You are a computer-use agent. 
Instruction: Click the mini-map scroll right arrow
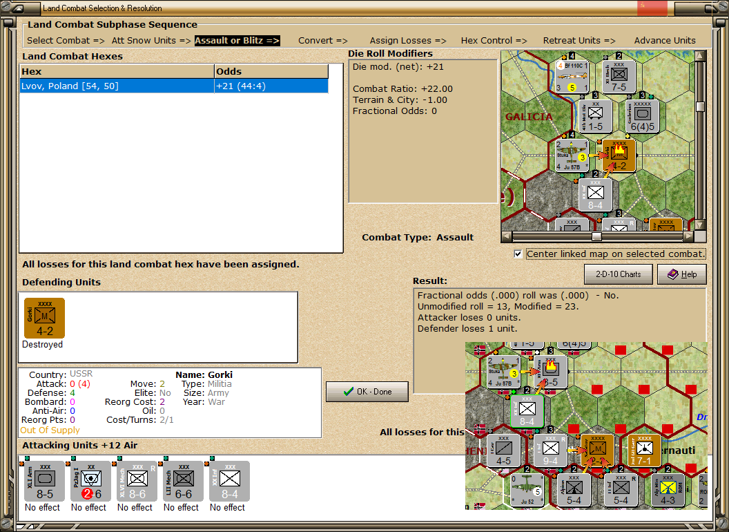click(688, 236)
